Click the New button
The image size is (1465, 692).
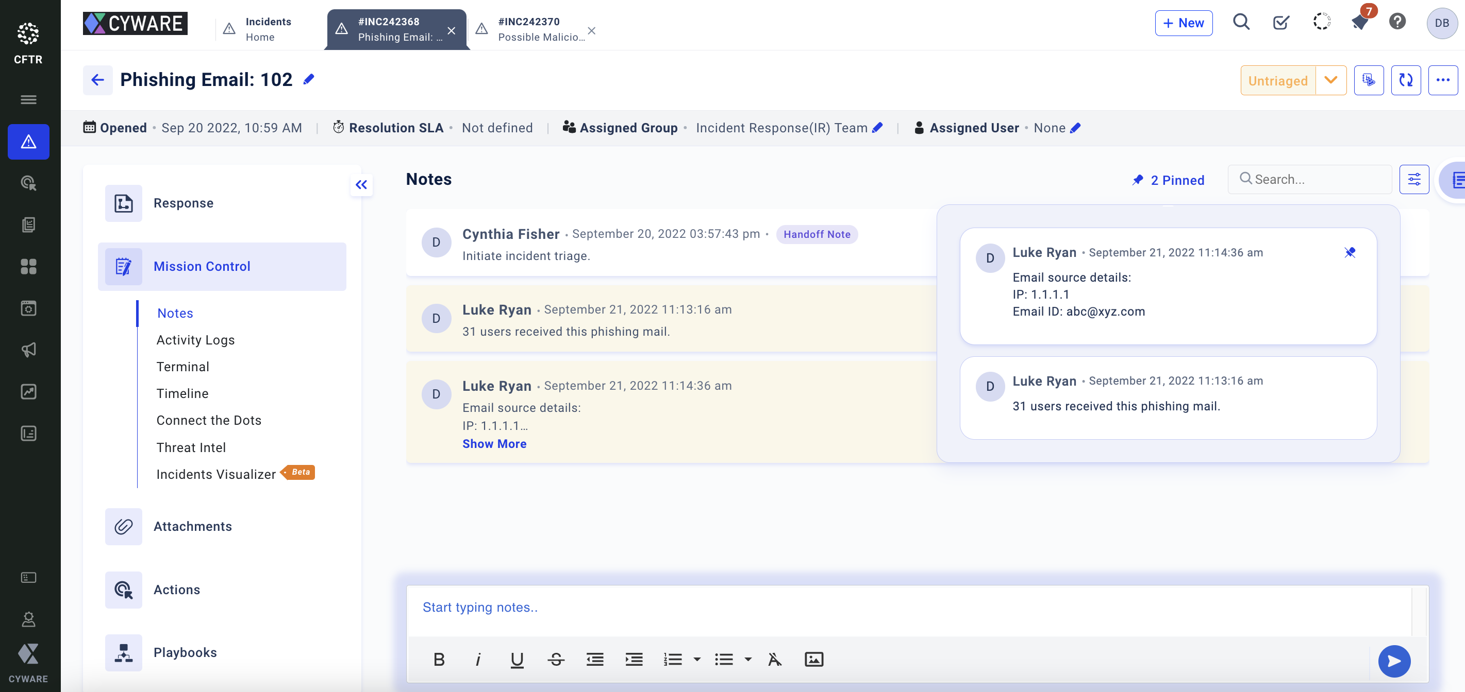[1183, 23]
